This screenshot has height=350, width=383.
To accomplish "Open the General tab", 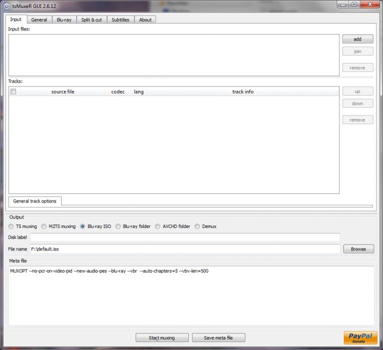I will (x=39, y=20).
